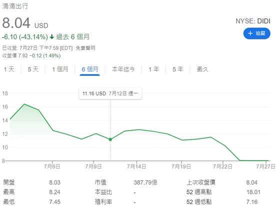277x206 pixels.
Task: Open the 免責聲明 disclaimer link
Action: point(85,48)
